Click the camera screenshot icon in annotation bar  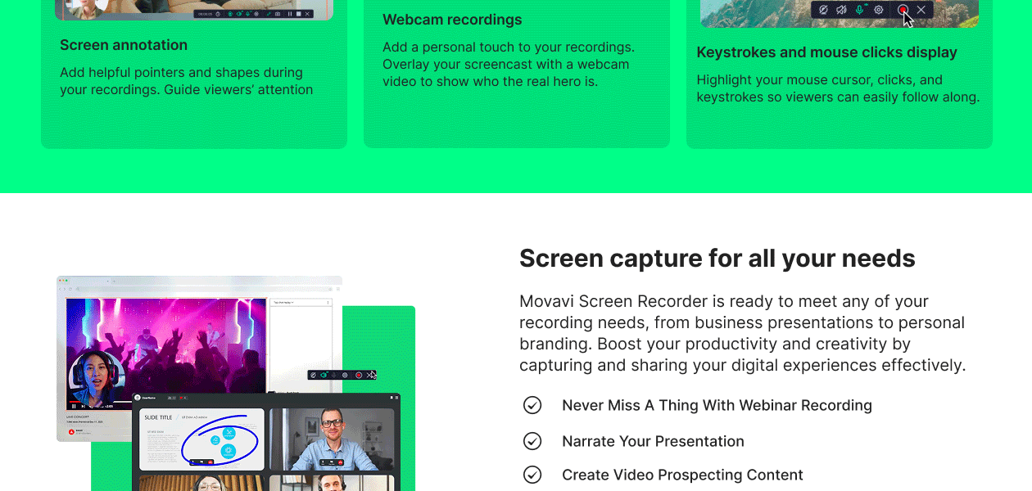278,14
